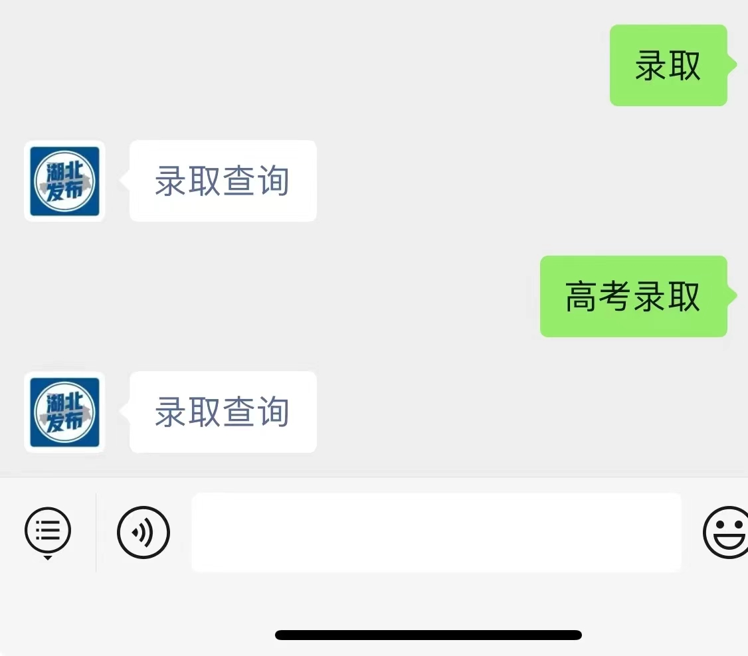Switch to voice input with speaker icon
This screenshot has width=748, height=656.
(143, 532)
